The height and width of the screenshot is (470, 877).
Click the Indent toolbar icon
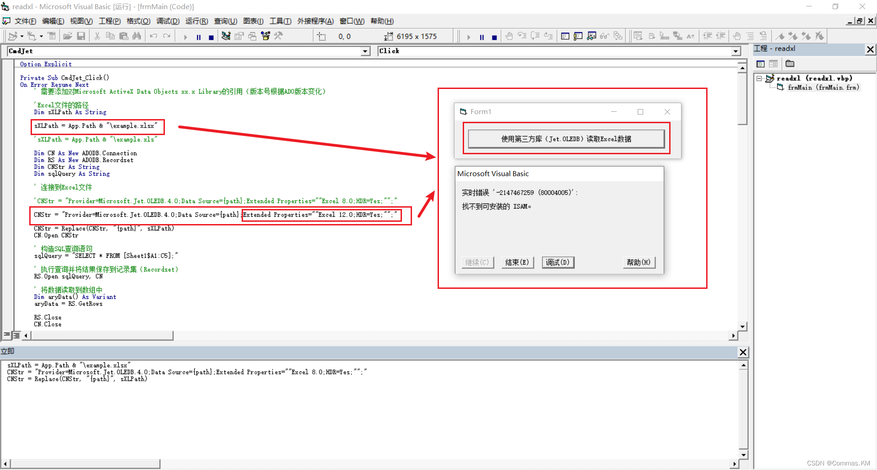click(708, 36)
